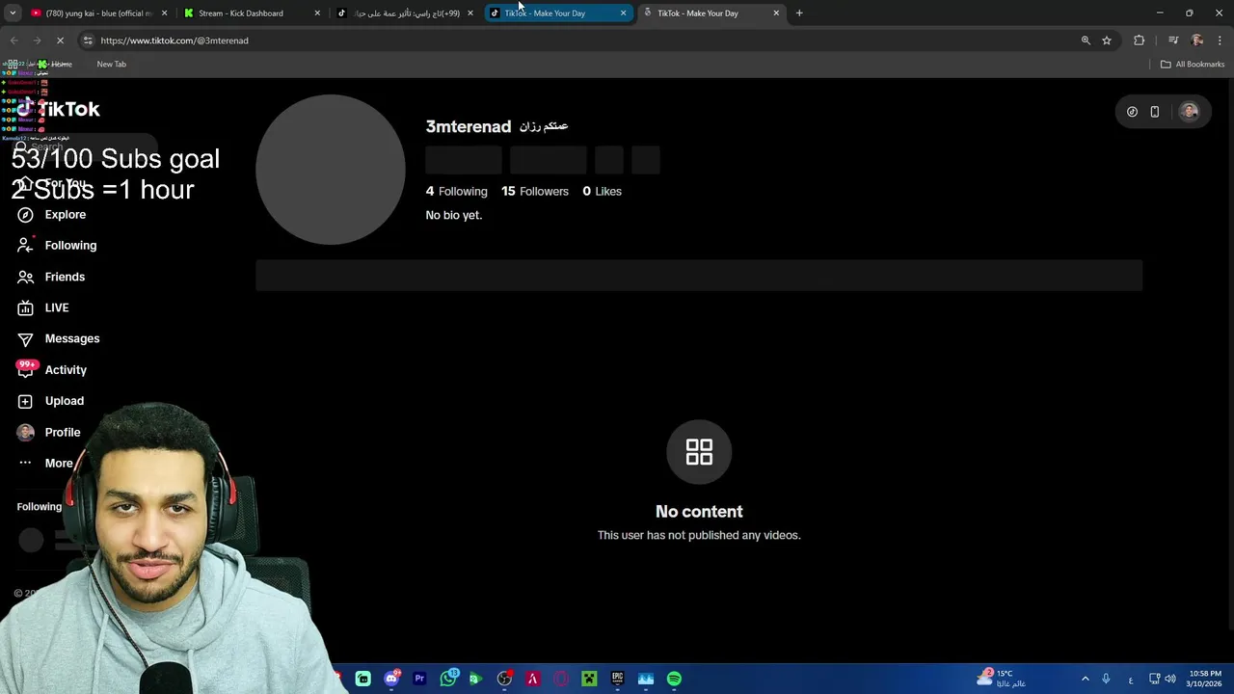Open Epic Games from the taskbar

[617, 679]
